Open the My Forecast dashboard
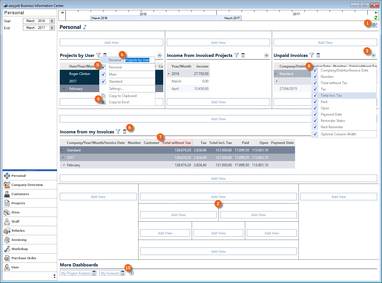Viewport: 382px width, 283px height. [x=110, y=273]
